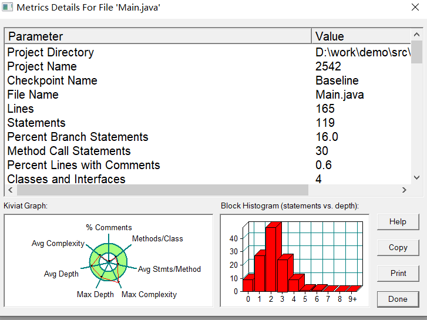Click the horizontal scrollbar left arrow
This screenshot has height=320, width=427.
[x=11, y=190]
